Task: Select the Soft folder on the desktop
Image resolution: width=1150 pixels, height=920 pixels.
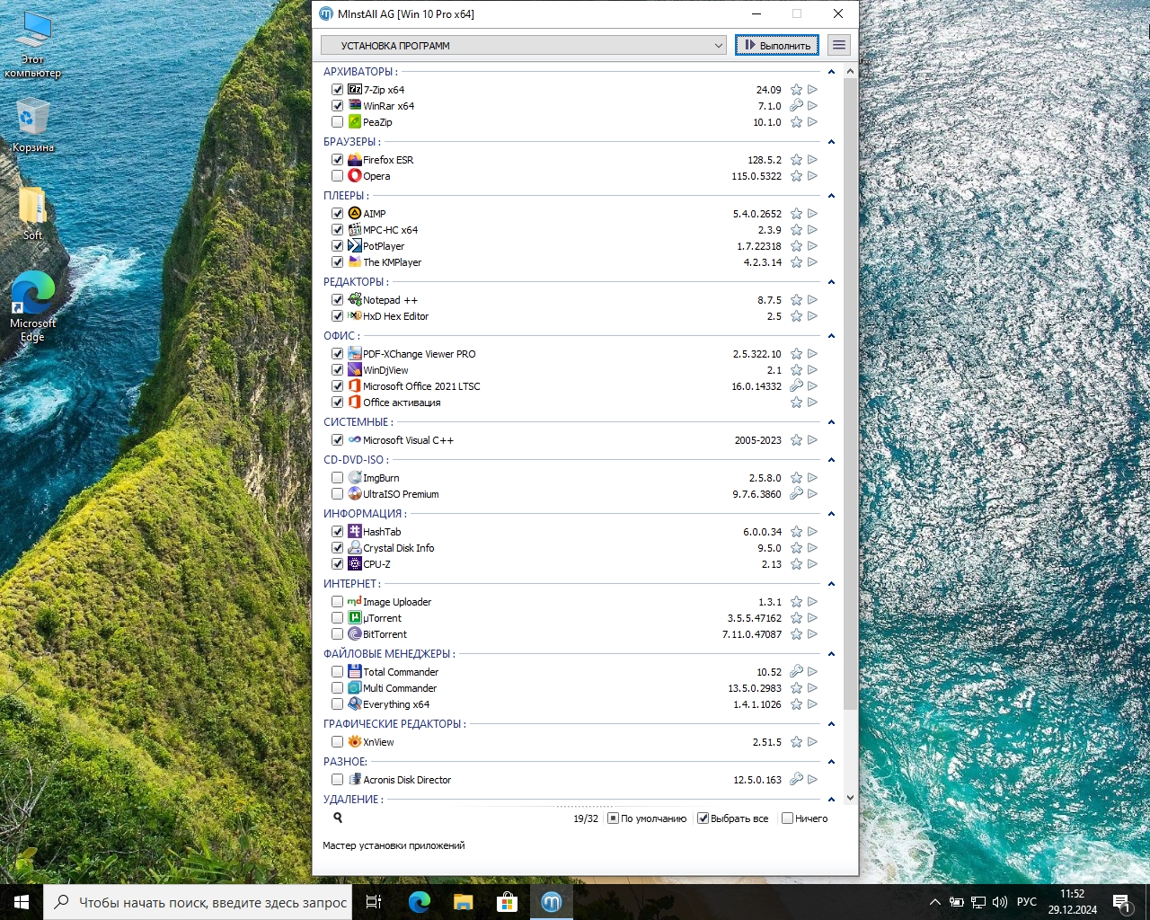Action: point(32,214)
